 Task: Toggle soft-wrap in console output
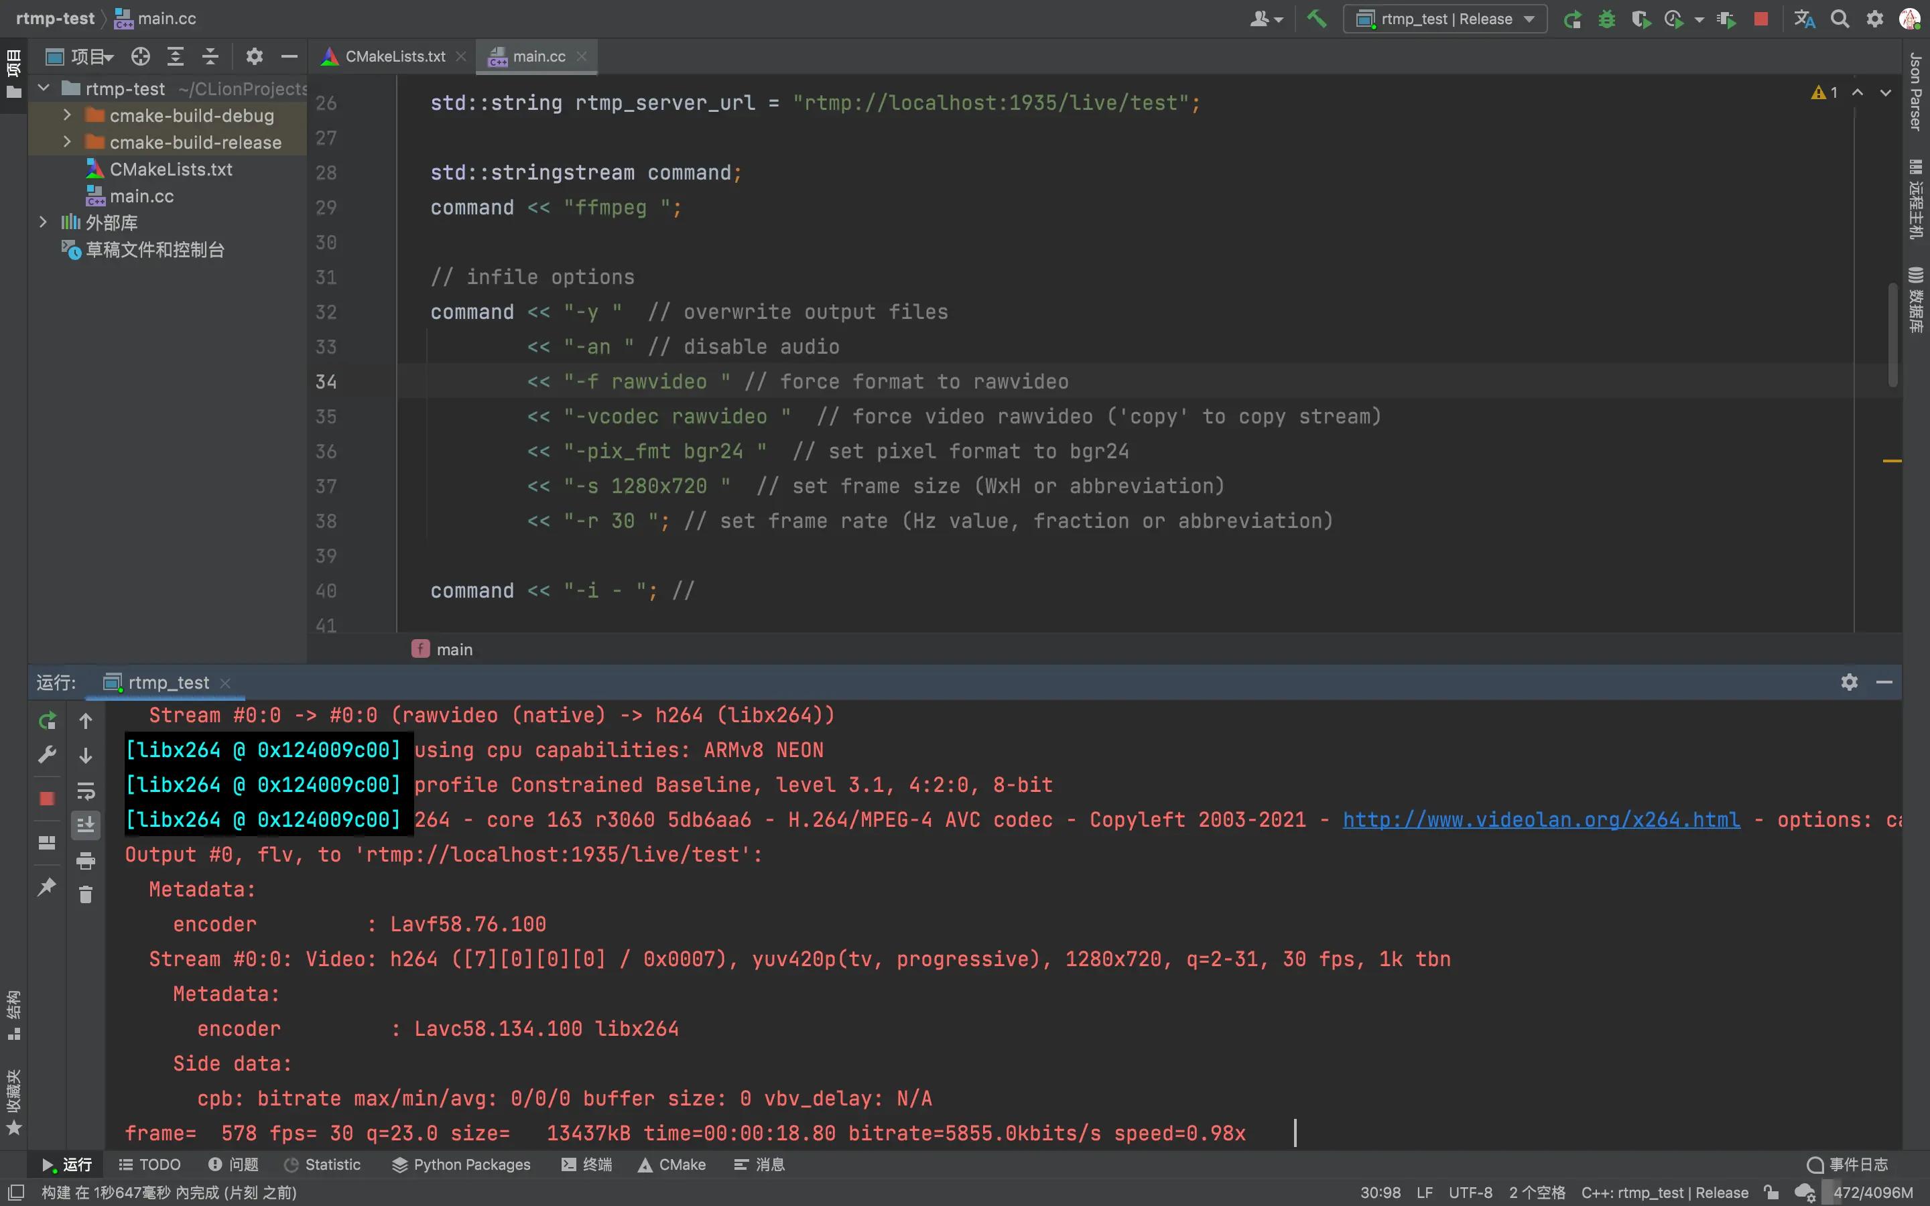(x=85, y=791)
